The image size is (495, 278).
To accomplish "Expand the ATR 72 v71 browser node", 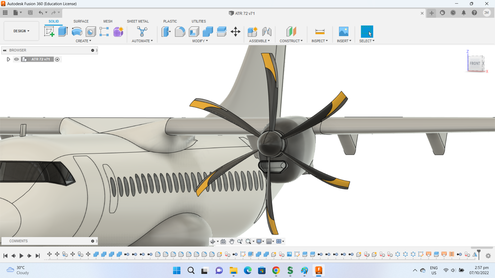I will [x=8, y=59].
